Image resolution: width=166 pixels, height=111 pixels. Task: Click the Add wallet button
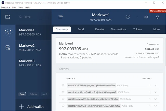[x=33, y=107]
